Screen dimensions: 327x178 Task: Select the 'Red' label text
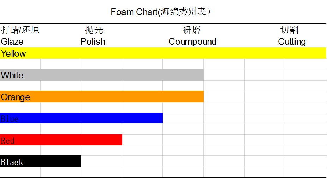pos(8,141)
